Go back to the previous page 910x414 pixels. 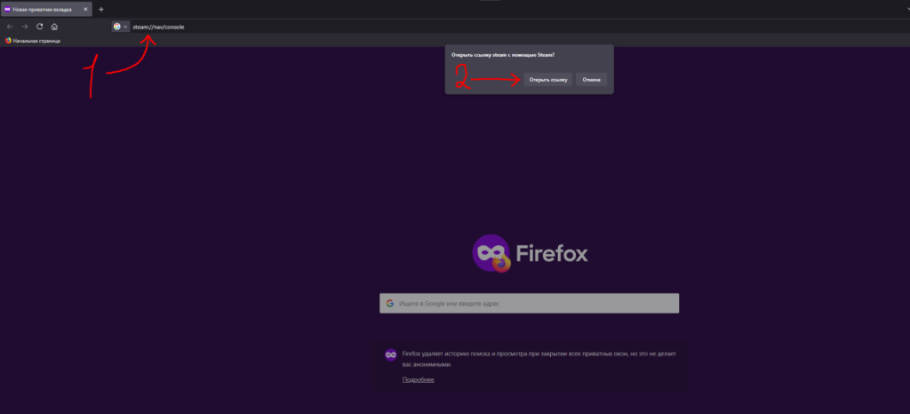(x=10, y=27)
